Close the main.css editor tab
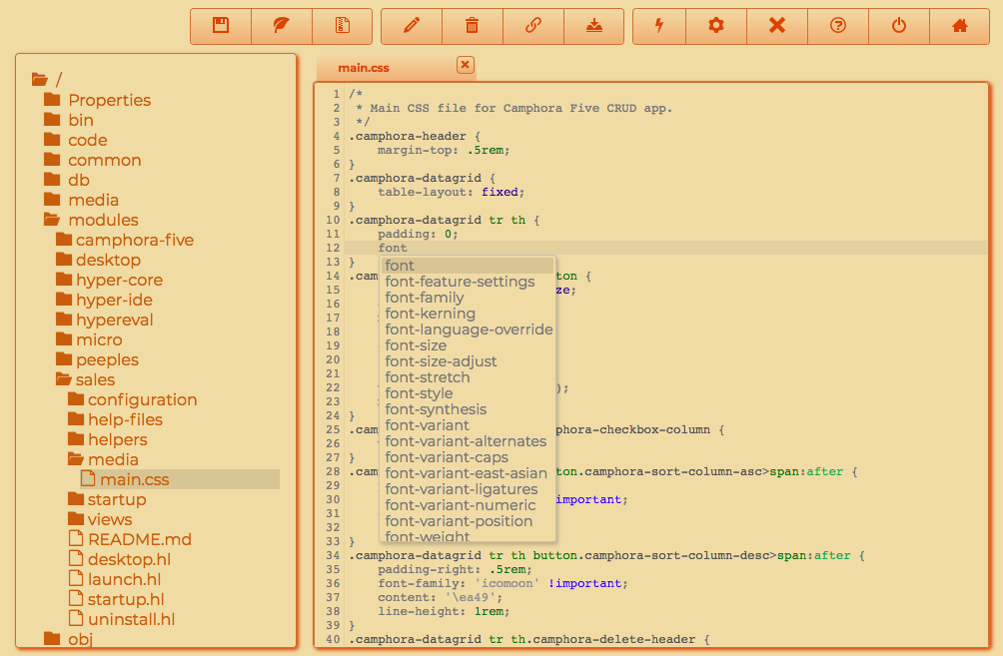The height and width of the screenshot is (656, 1003). click(465, 65)
